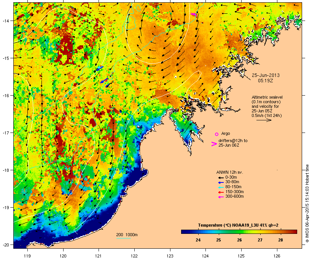Image resolution: width=312 pixels, height=259 pixels.
Task: Click the colorbar tick label 27
Action: 260,240
